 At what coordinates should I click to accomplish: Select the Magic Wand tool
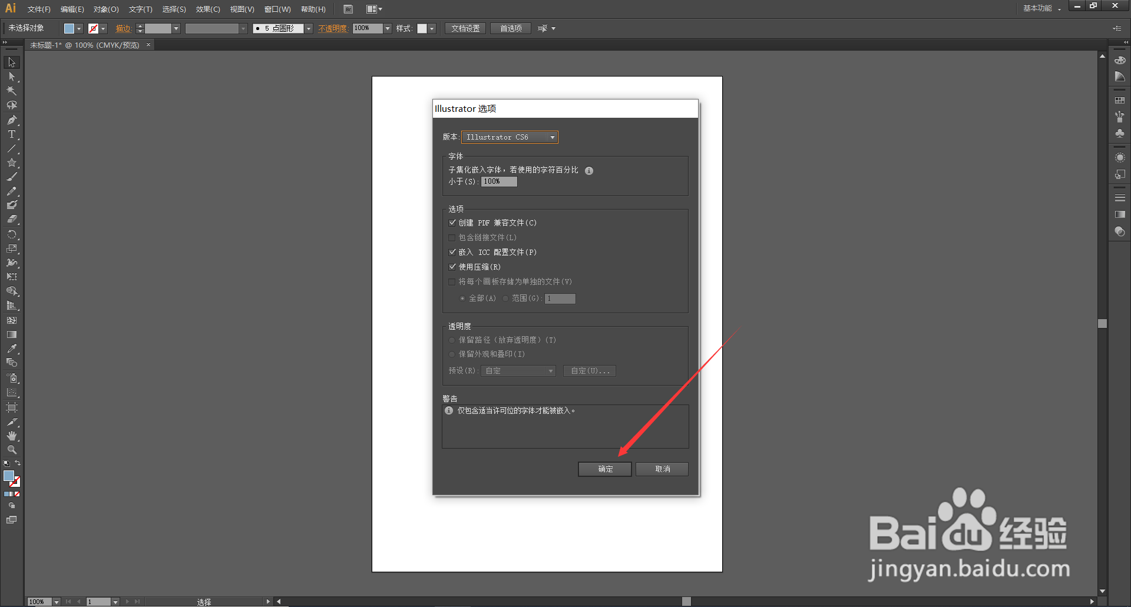pos(12,91)
